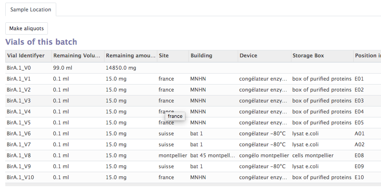Click the bat 1 building for BirA.1_V7
This screenshot has height=191, width=381.
pos(196,145)
